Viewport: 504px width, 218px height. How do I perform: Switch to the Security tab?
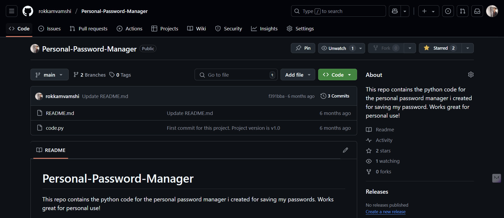coord(229,29)
